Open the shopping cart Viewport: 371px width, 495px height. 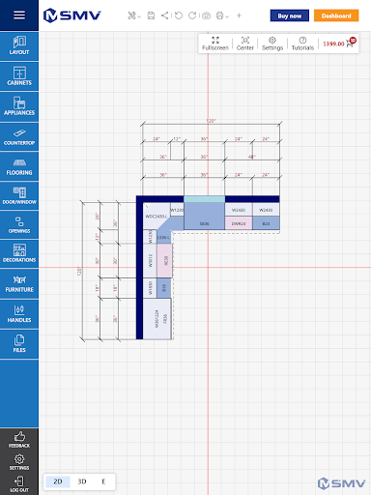pos(351,43)
